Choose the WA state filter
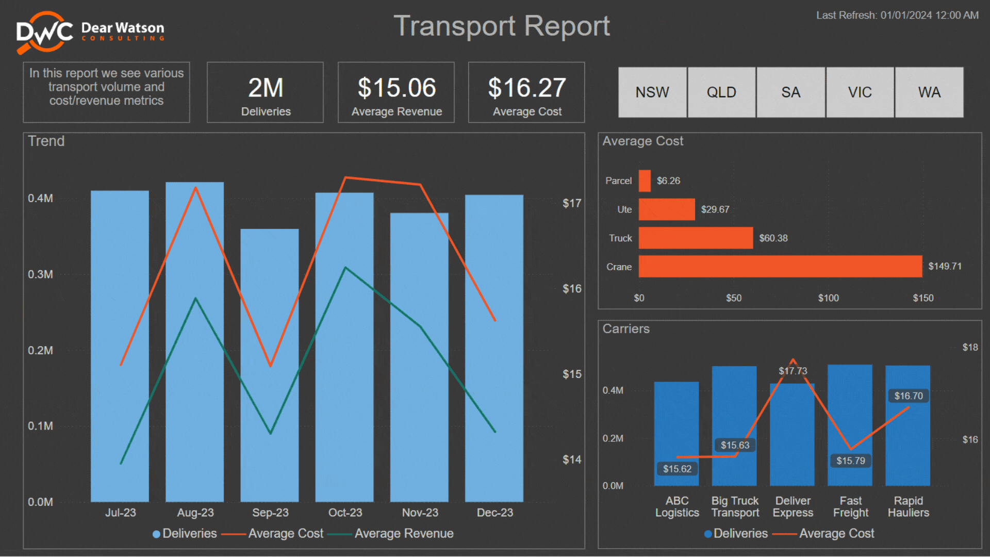 (929, 92)
